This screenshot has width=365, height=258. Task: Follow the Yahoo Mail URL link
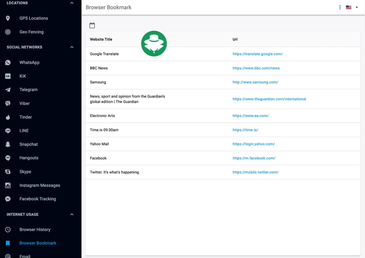coord(253,144)
